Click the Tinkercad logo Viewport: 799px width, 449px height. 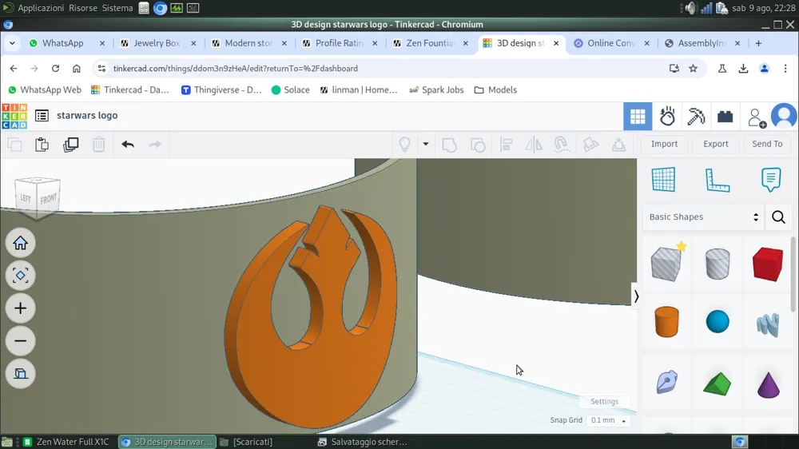[x=14, y=116]
